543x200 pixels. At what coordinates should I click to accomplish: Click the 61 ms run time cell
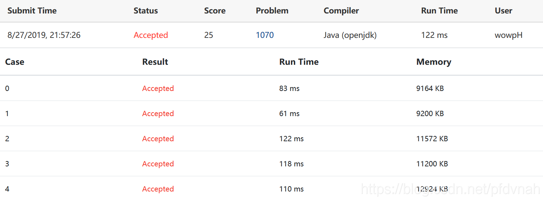(x=289, y=114)
